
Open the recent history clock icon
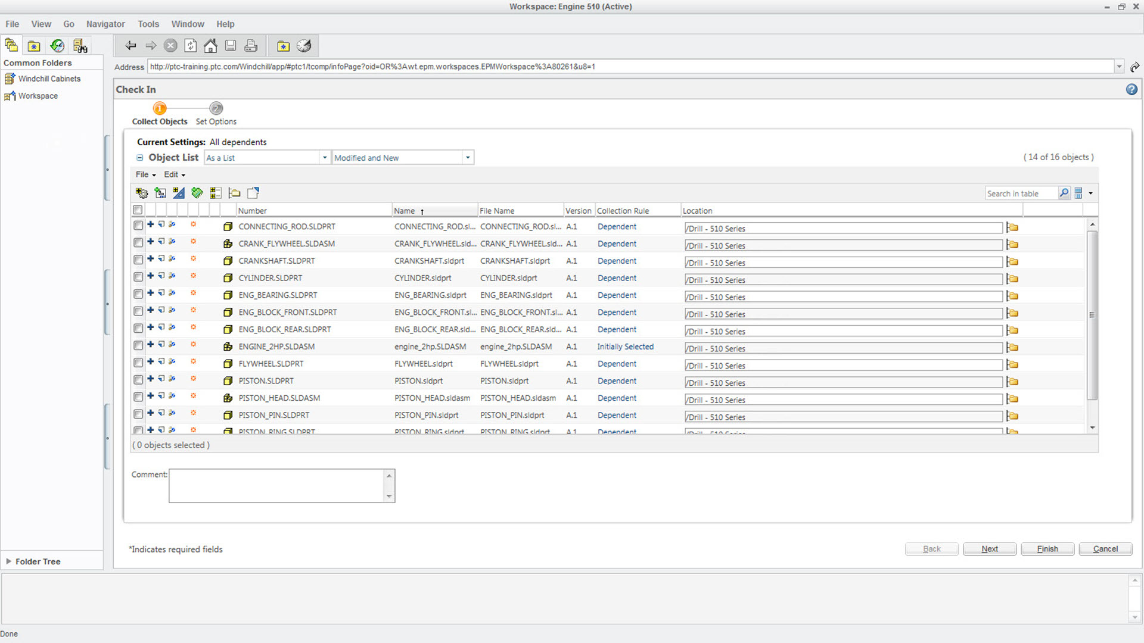point(303,45)
